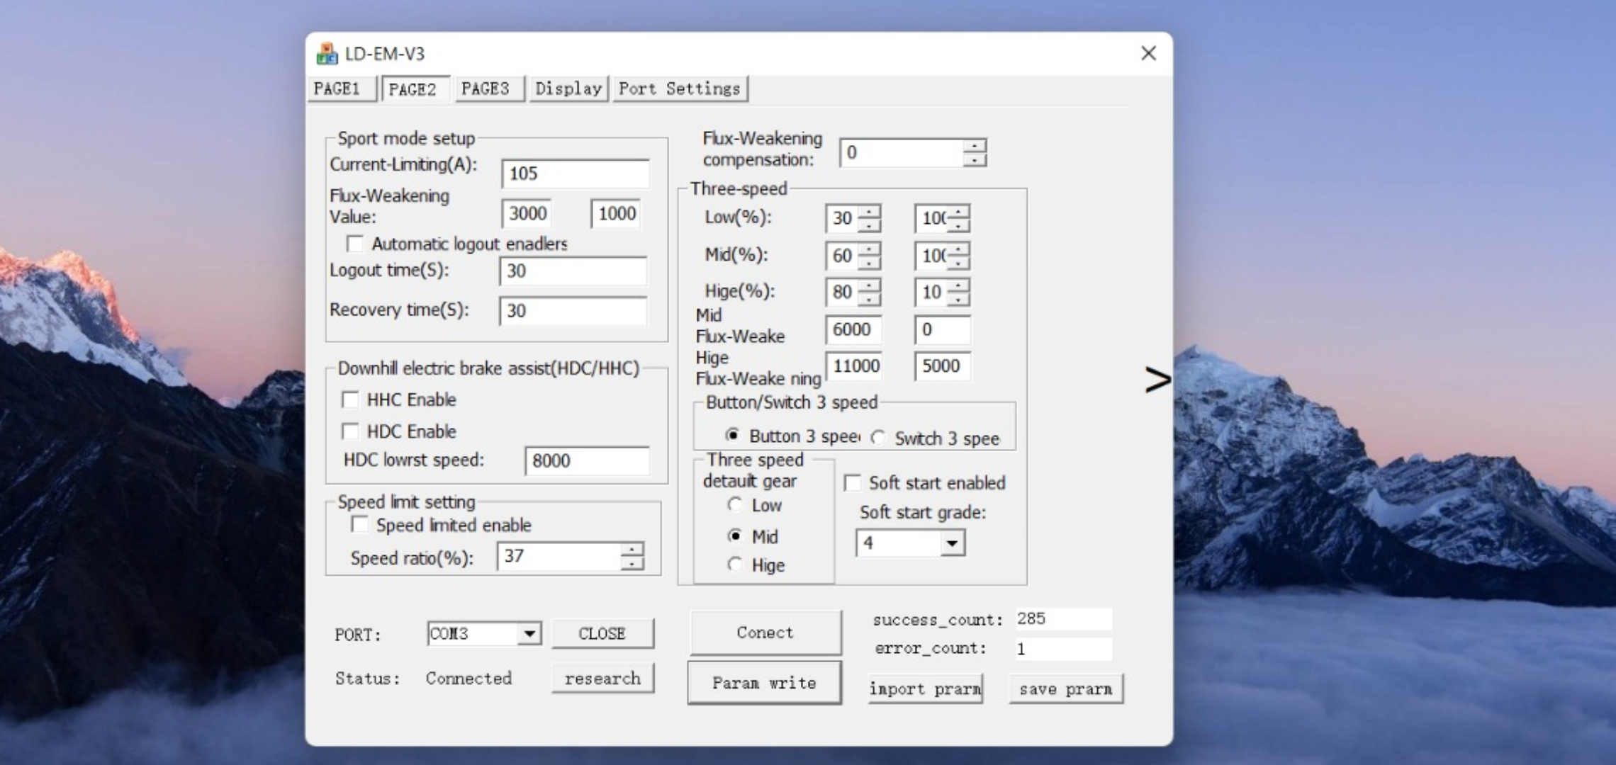1616x765 pixels.
Task: Set default gear to Hige
Action: coord(735,565)
